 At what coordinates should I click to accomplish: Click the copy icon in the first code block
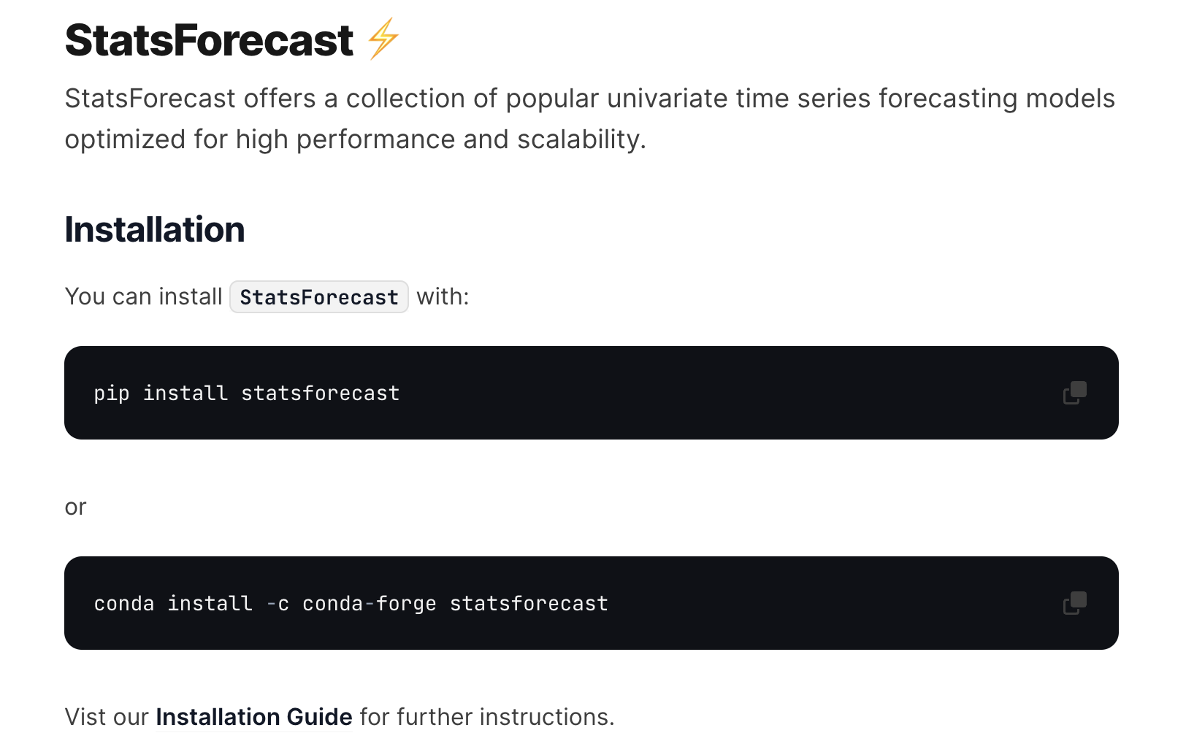click(x=1074, y=393)
